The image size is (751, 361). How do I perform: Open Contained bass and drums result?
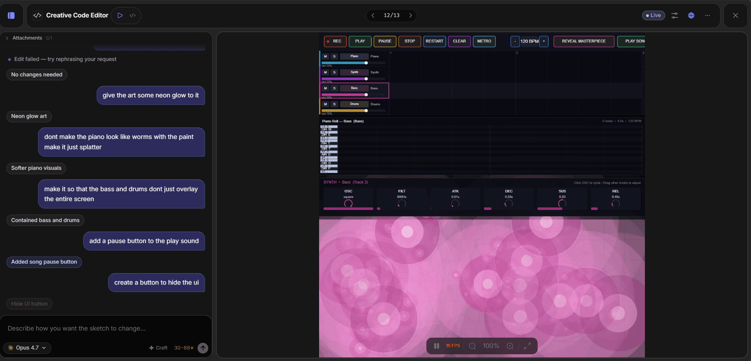pyautogui.click(x=45, y=220)
